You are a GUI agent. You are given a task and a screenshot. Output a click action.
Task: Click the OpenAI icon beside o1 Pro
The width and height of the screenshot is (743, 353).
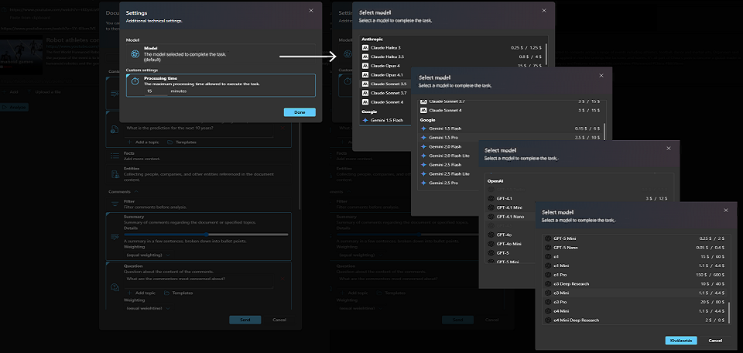[548, 275]
